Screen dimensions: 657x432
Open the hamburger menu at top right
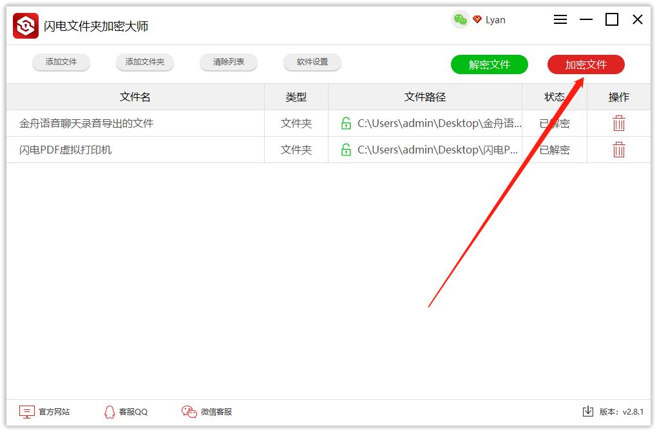coord(560,19)
